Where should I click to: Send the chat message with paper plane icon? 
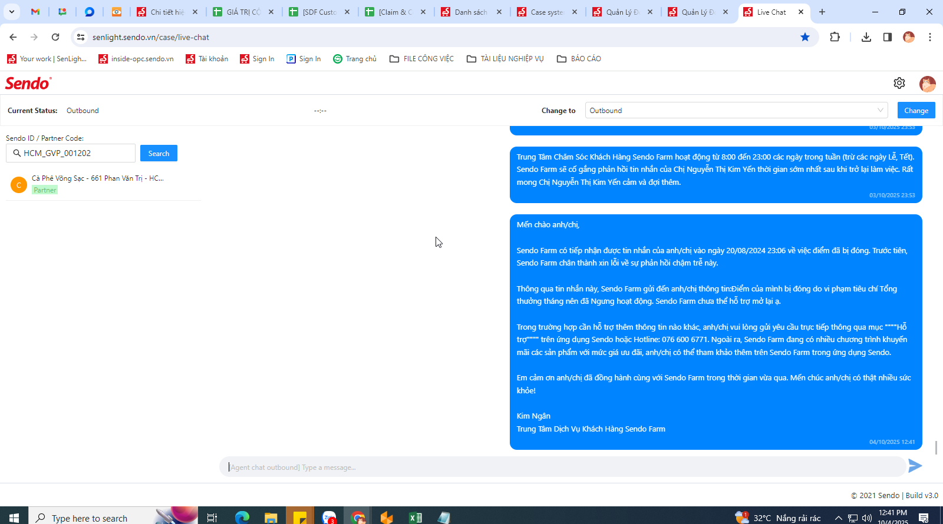pos(915,466)
